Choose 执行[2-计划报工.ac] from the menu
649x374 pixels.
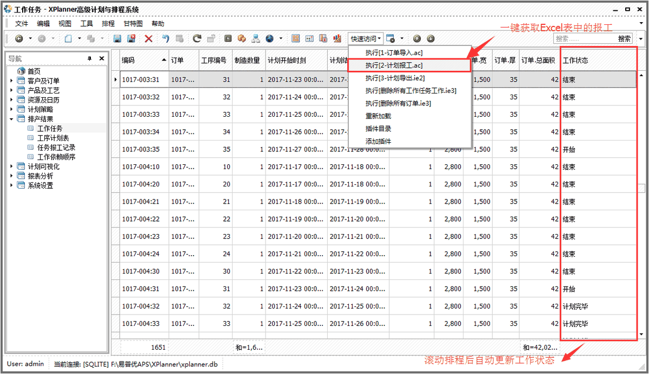[x=409, y=65]
